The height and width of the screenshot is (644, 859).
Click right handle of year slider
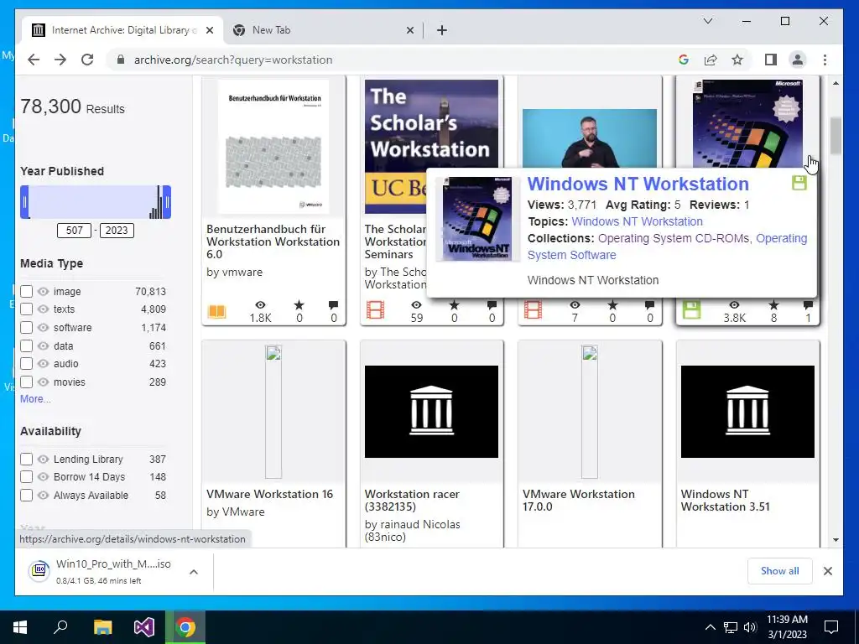(167, 202)
